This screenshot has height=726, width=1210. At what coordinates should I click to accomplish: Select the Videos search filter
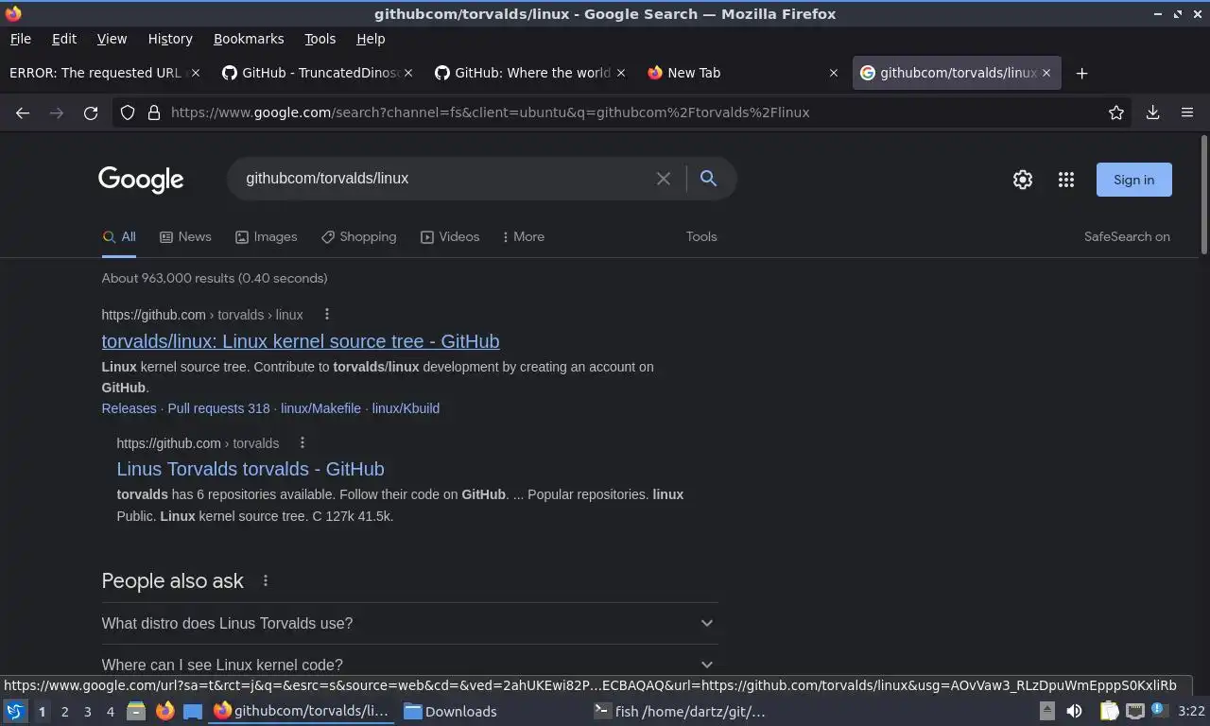pyautogui.click(x=450, y=236)
